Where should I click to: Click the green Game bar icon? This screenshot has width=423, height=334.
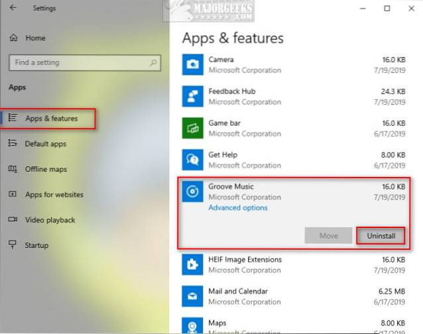(193, 128)
